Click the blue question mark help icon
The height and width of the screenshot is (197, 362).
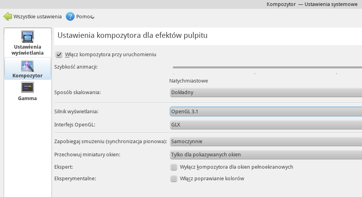click(x=70, y=17)
